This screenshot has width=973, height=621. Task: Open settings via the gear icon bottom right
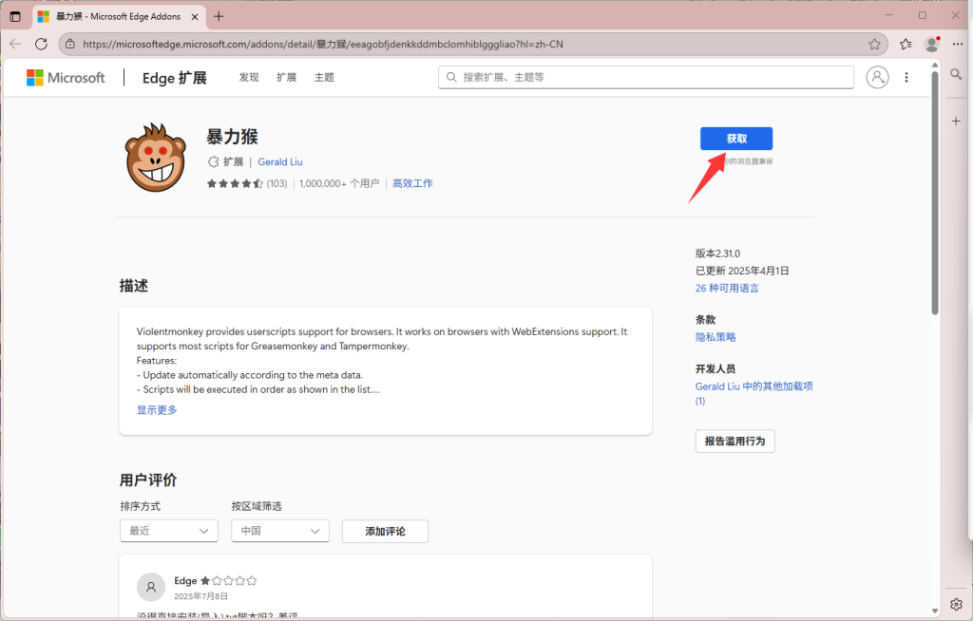point(955,604)
